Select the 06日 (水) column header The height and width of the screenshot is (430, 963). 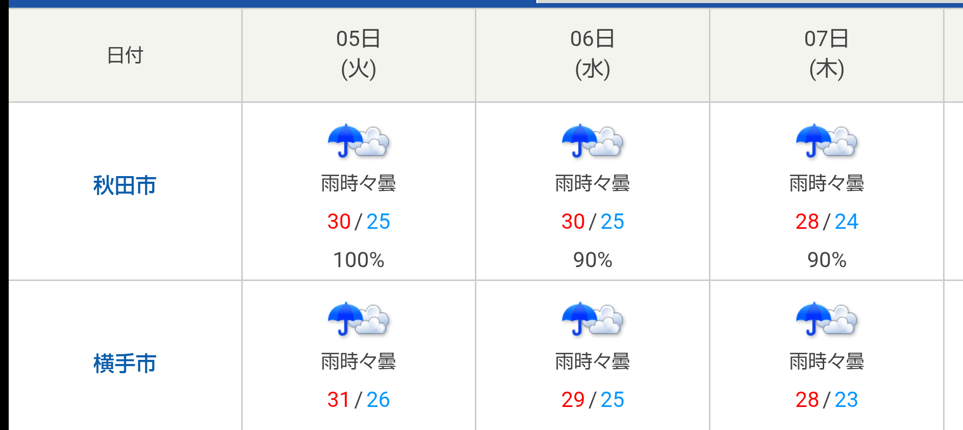click(x=593, y=55)
